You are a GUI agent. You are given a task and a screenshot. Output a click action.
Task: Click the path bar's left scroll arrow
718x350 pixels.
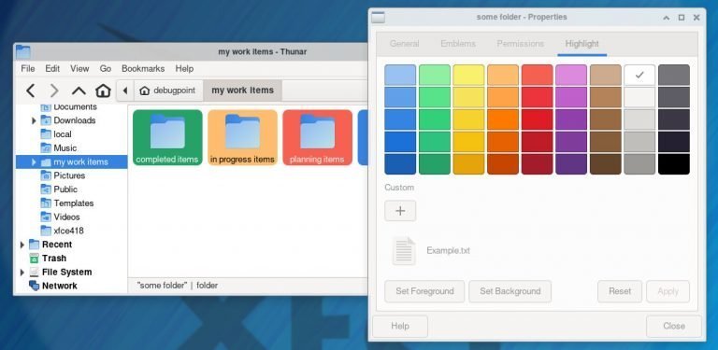125,91
